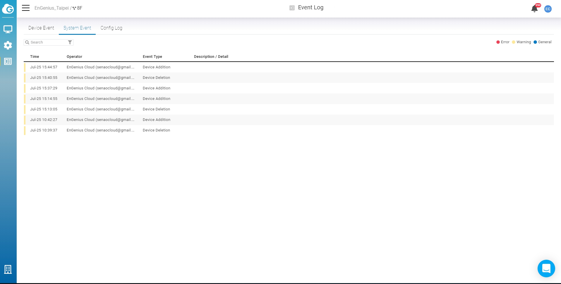Image resolution: width=561 pixels, height=284 pixels.
Task: Click the Description / Detail column header
Action: pyautogui.click(x=211, y=57)
